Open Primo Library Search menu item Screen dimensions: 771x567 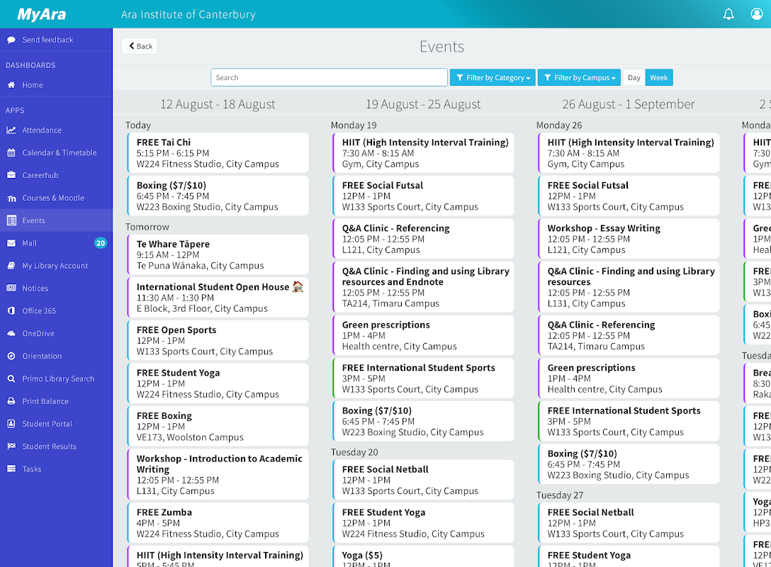[56, 379]
